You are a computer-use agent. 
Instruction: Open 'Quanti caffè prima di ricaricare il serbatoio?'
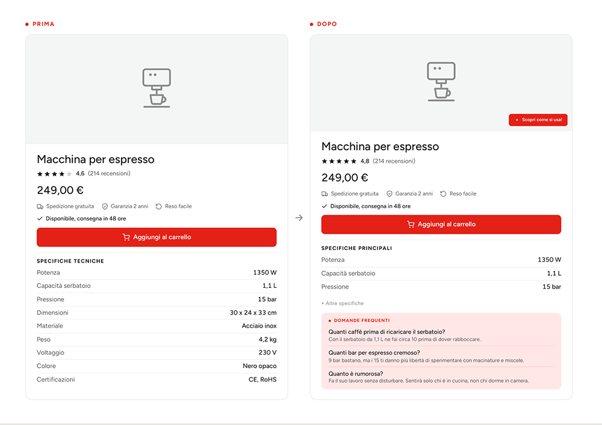click(386, 332)
